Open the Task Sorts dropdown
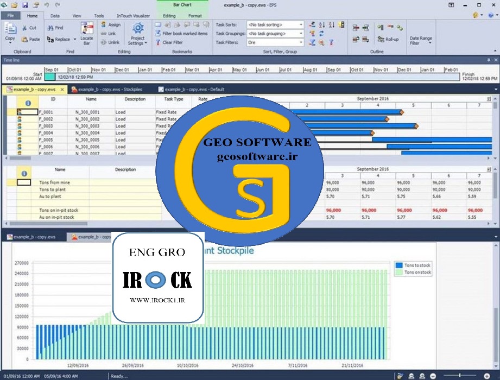Viewport: 500px width, 380px height. click(301, 25)
